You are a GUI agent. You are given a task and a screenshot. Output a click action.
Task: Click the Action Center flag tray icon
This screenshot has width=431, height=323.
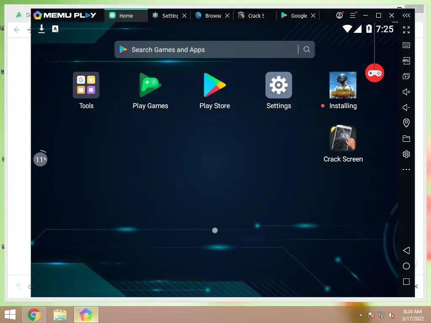coord(371,315)
